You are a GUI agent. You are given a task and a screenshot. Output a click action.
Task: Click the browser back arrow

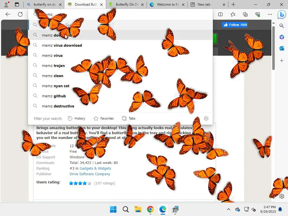tap(8, 14)
